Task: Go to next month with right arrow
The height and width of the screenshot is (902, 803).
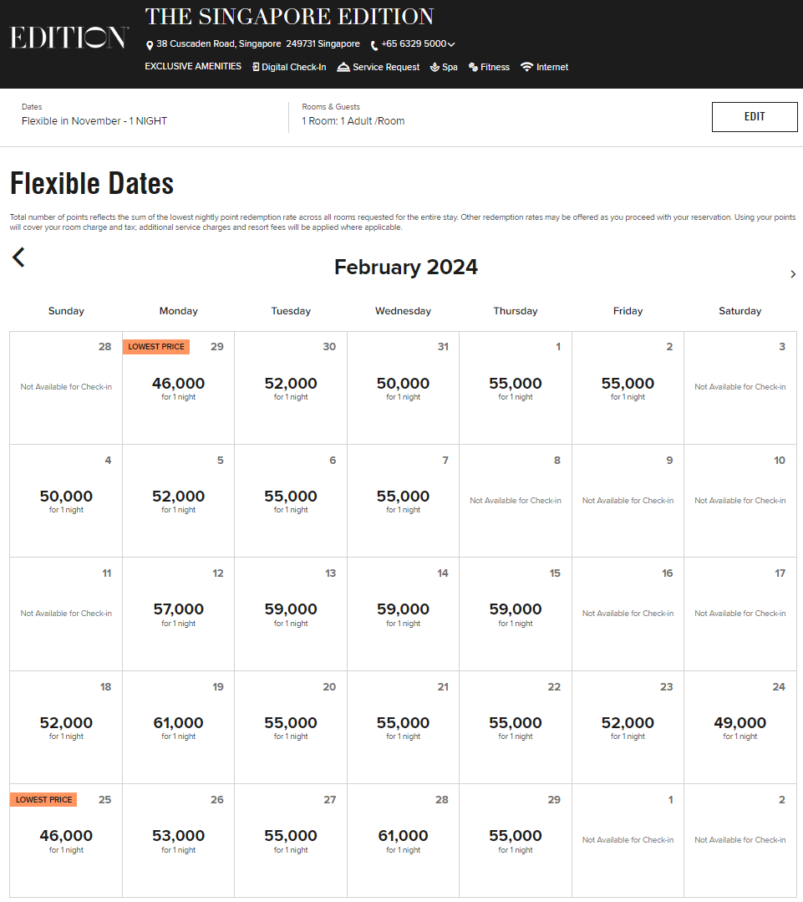Action: tap(792, 274)
